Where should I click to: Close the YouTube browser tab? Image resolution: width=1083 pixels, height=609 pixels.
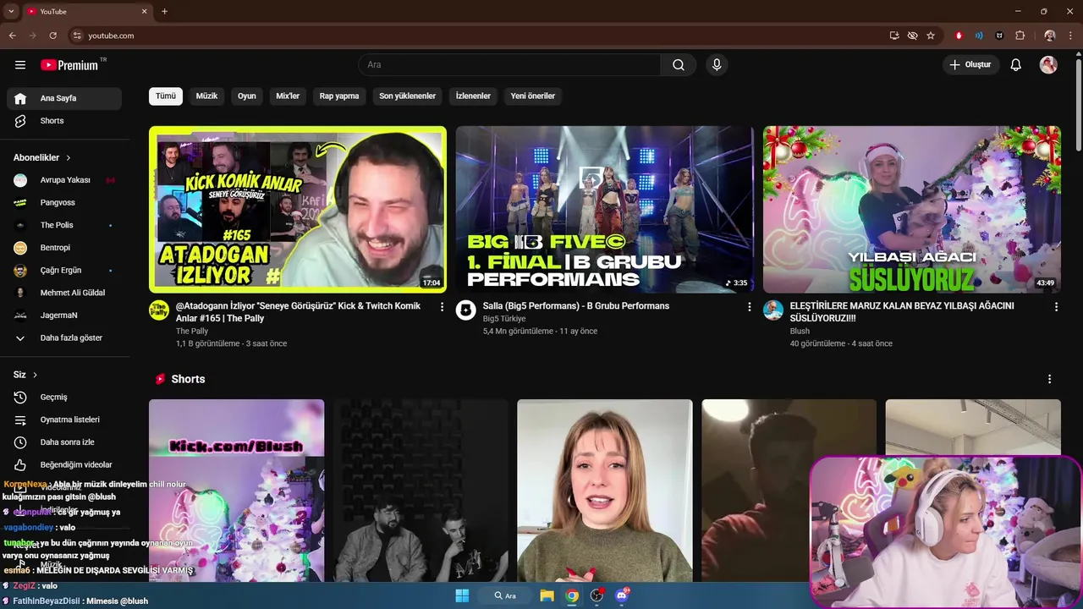144,11
